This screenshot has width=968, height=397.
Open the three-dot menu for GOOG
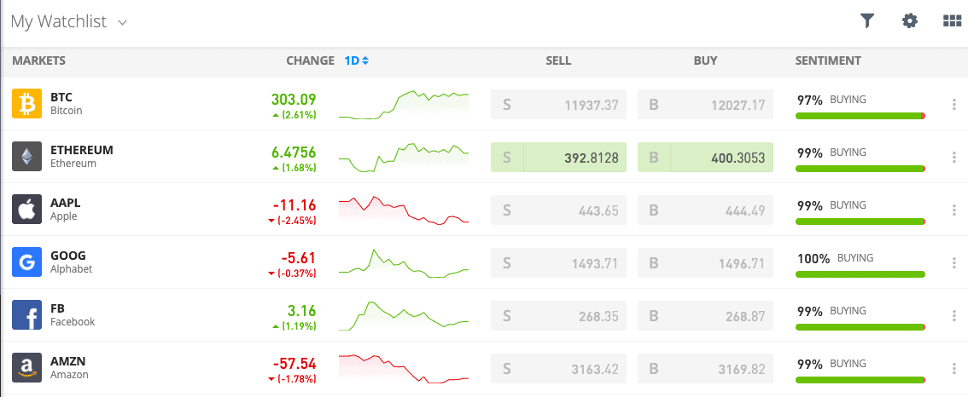954,262
